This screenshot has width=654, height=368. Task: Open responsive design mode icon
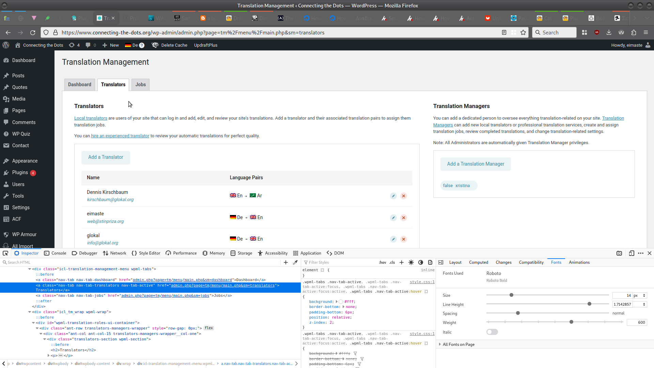[x=632, y=253]
